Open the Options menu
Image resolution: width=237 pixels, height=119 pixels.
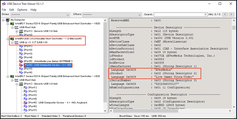tap(22, 10)
